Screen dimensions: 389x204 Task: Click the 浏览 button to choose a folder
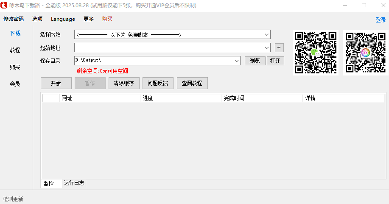255,61
